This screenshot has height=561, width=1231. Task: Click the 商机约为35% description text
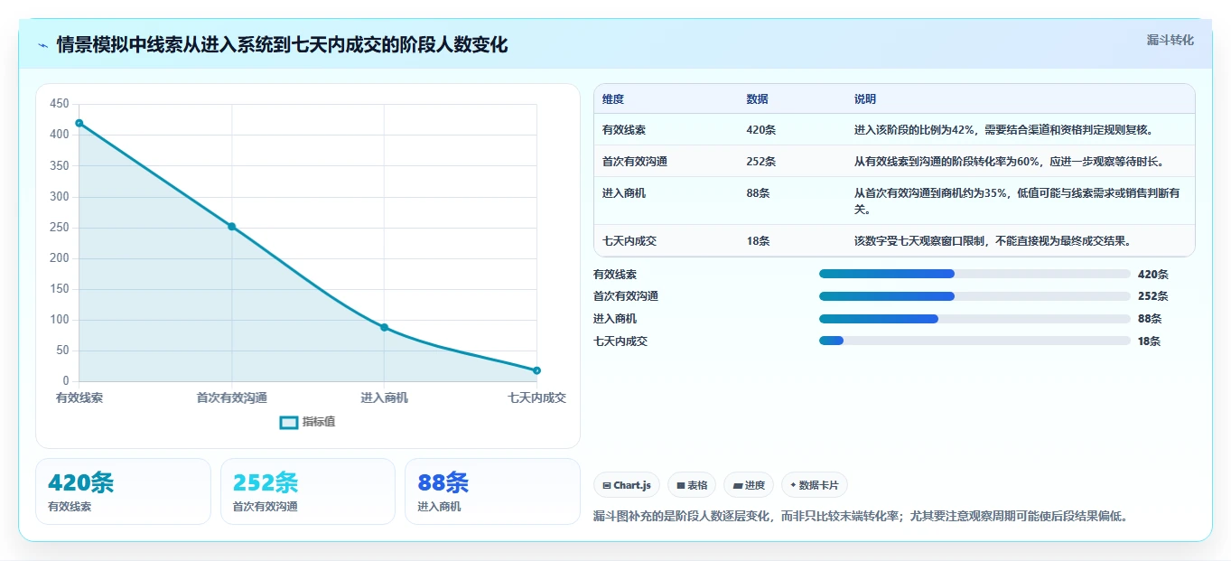click(x=1018, y=201)
